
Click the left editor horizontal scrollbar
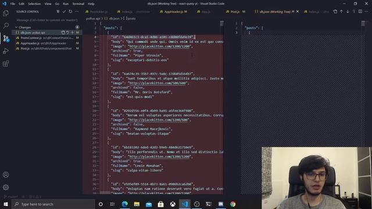(x=105, y=193)
